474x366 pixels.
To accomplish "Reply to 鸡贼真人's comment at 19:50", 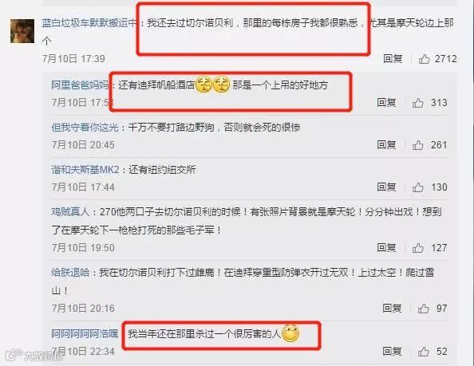I will (x=386, y=248).
